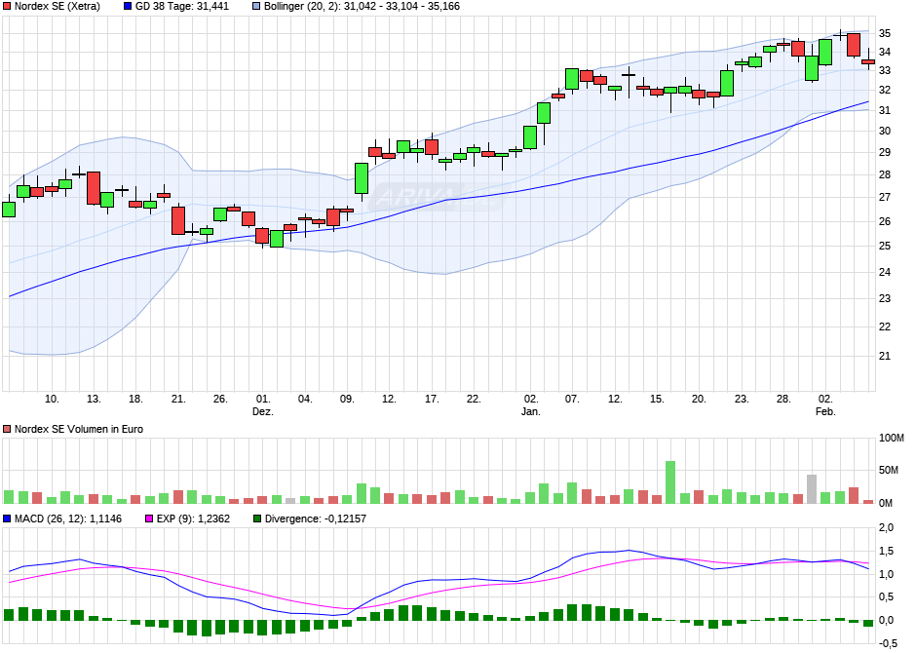Click the "18." date axis label
Image resolution: width=916 pixels, height=653 pixels.
click(135, 399)
